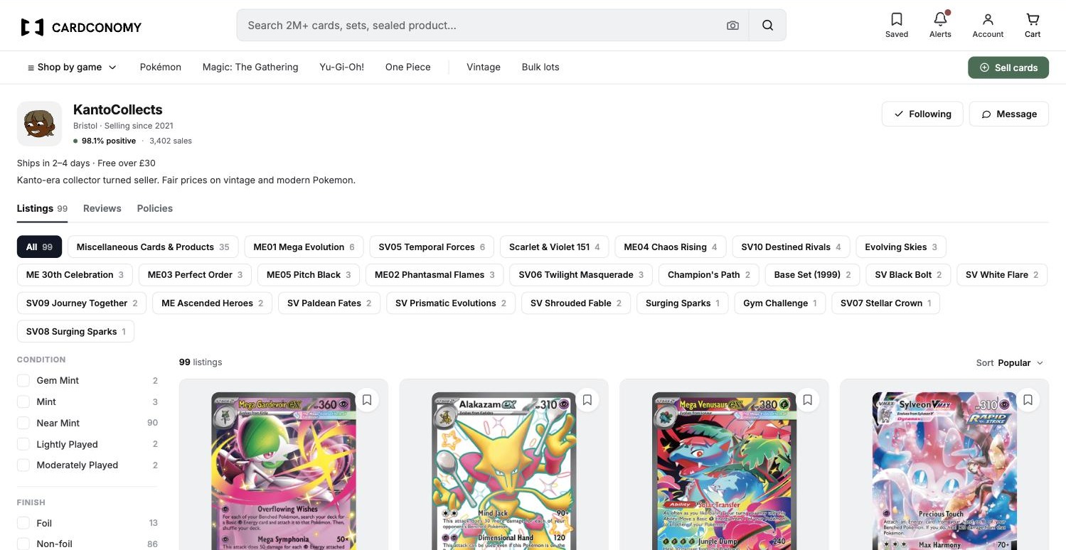Bookmark the Alakazam ex listing
Viewport: 1066px width, 550px height.
587,400
